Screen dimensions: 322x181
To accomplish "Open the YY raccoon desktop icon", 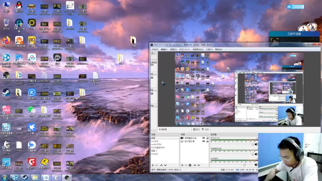I will coord(32,42).
